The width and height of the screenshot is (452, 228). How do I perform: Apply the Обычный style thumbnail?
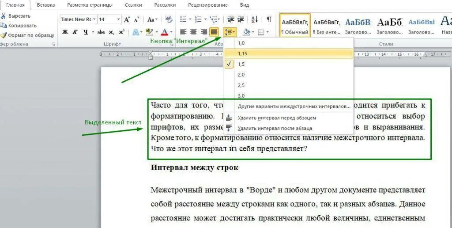pos(295,26)
